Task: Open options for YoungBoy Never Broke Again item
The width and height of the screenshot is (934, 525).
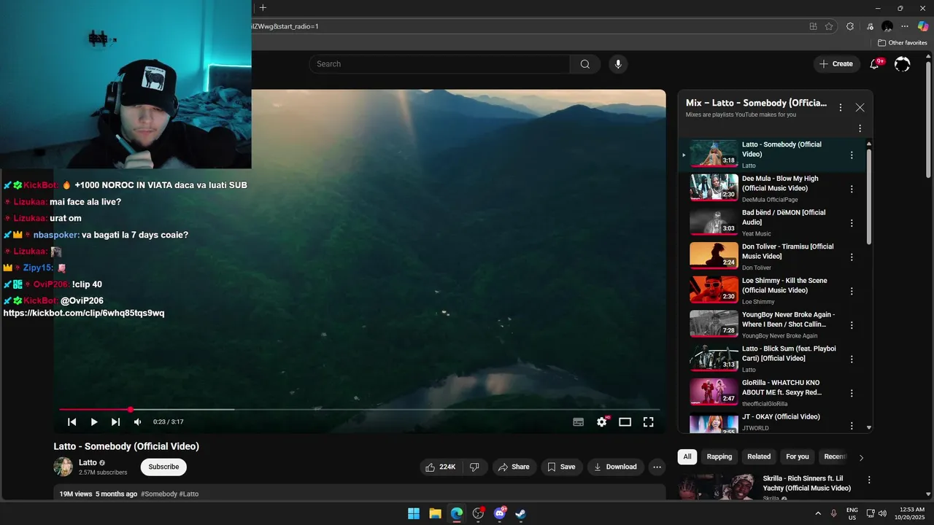Action: (x=851, y=325)
